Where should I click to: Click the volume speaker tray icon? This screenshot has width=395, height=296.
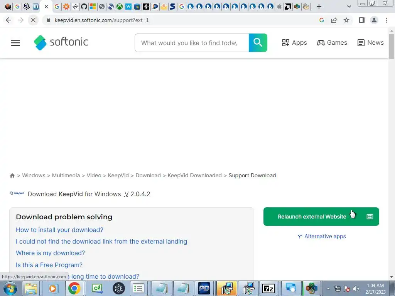coord(356,289)
